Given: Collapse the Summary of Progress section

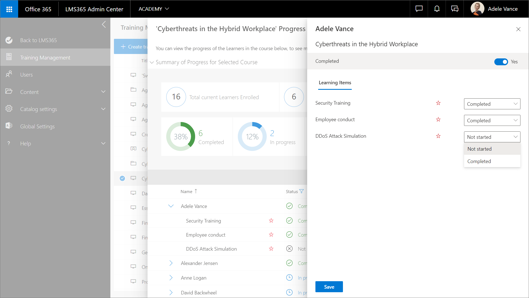Looking at the screenshot, I should click(x=152, y=62).
